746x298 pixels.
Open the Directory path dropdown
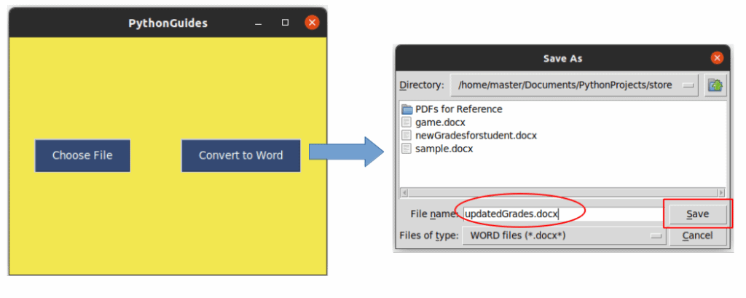pos(574,85)
